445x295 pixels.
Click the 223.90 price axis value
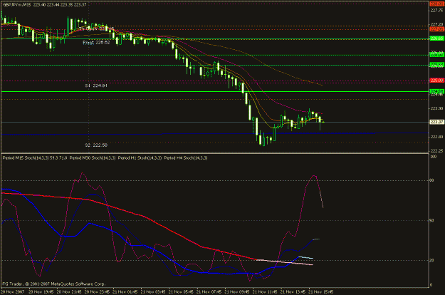[x=436, y=108]
